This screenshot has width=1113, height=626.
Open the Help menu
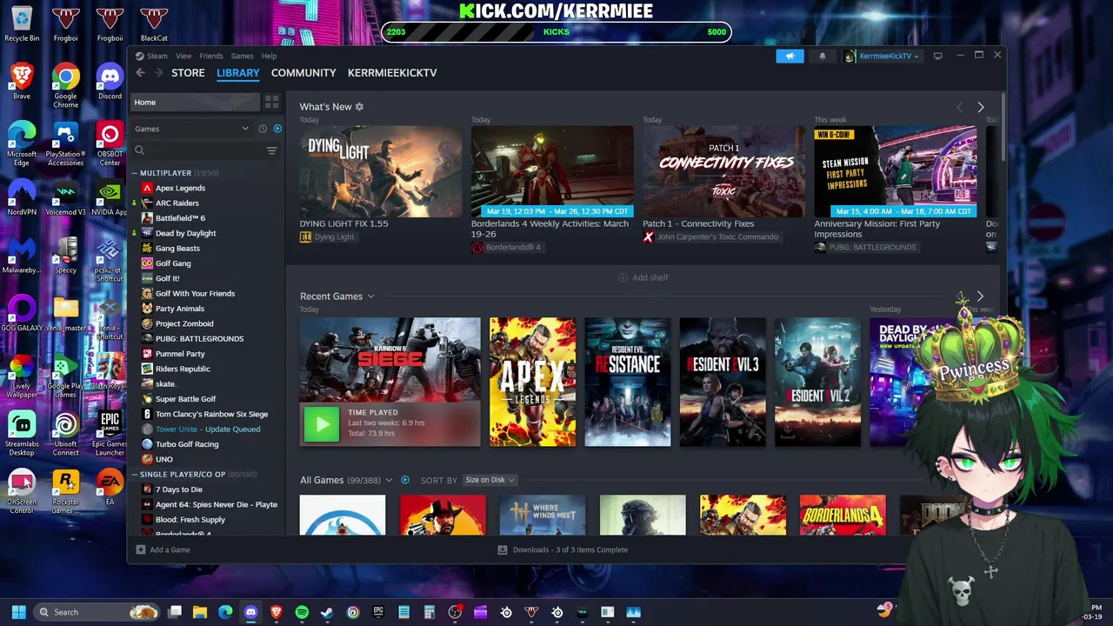click(269, 56)
